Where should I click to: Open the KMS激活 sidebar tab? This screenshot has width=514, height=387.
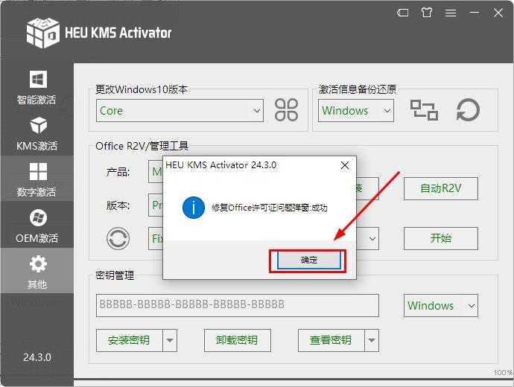(37, 133)
